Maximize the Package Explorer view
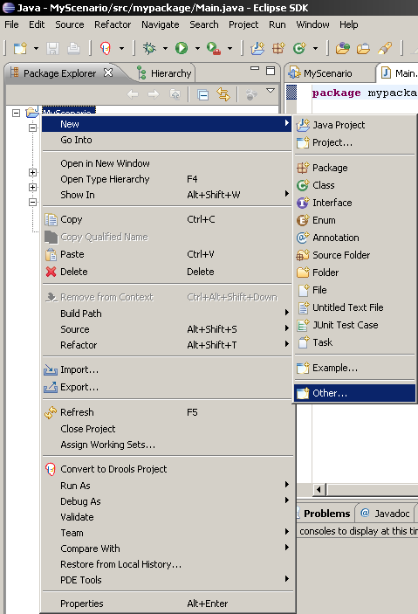 click(x=271, y=71)
